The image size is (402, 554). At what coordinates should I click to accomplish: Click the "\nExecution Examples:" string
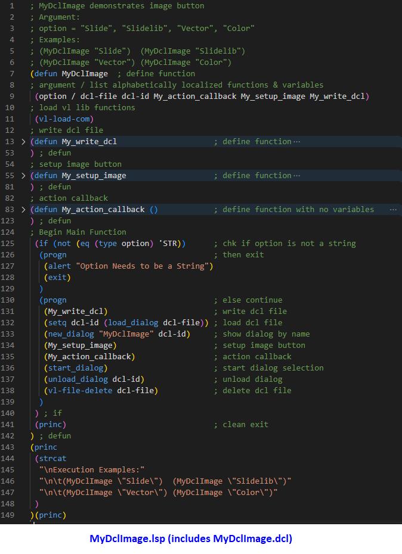tap(92, 470)
